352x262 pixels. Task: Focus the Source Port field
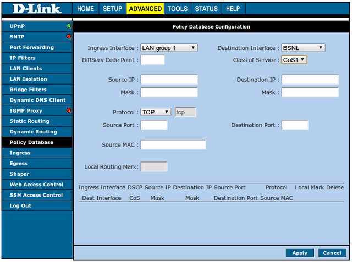click(x=154, y=125)
